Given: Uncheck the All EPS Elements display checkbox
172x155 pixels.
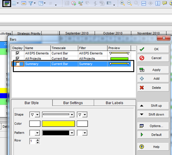Looking at the screenshot, I should pos(17,53).
